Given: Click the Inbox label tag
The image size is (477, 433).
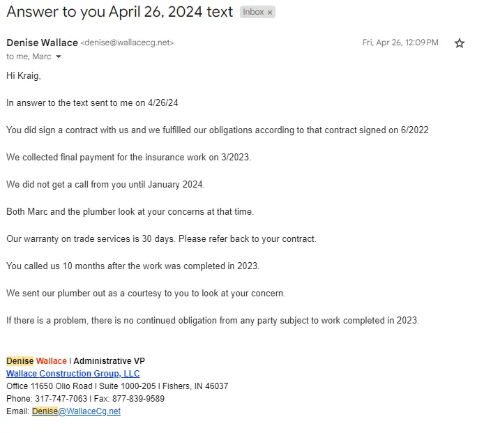Looking at the screenshot, I should 252,13.
